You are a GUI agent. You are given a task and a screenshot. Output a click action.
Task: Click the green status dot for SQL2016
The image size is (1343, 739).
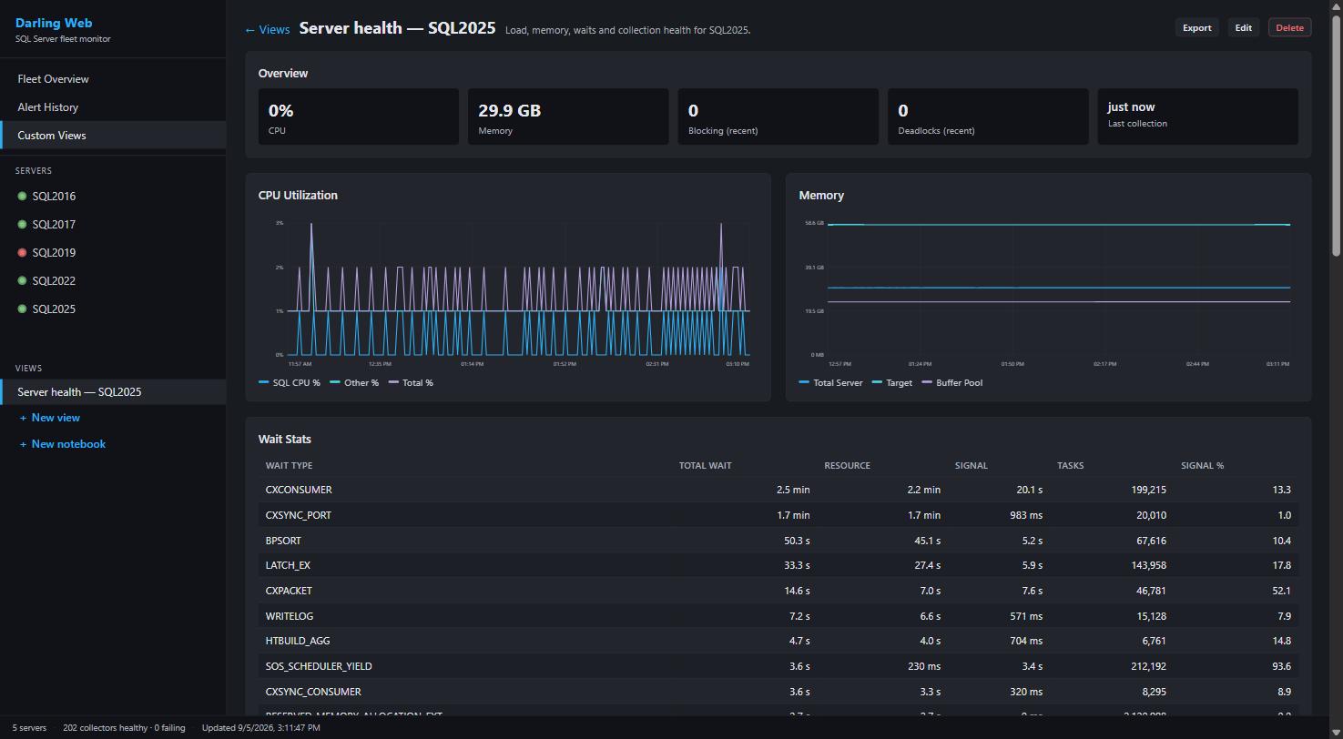(22, 197)
